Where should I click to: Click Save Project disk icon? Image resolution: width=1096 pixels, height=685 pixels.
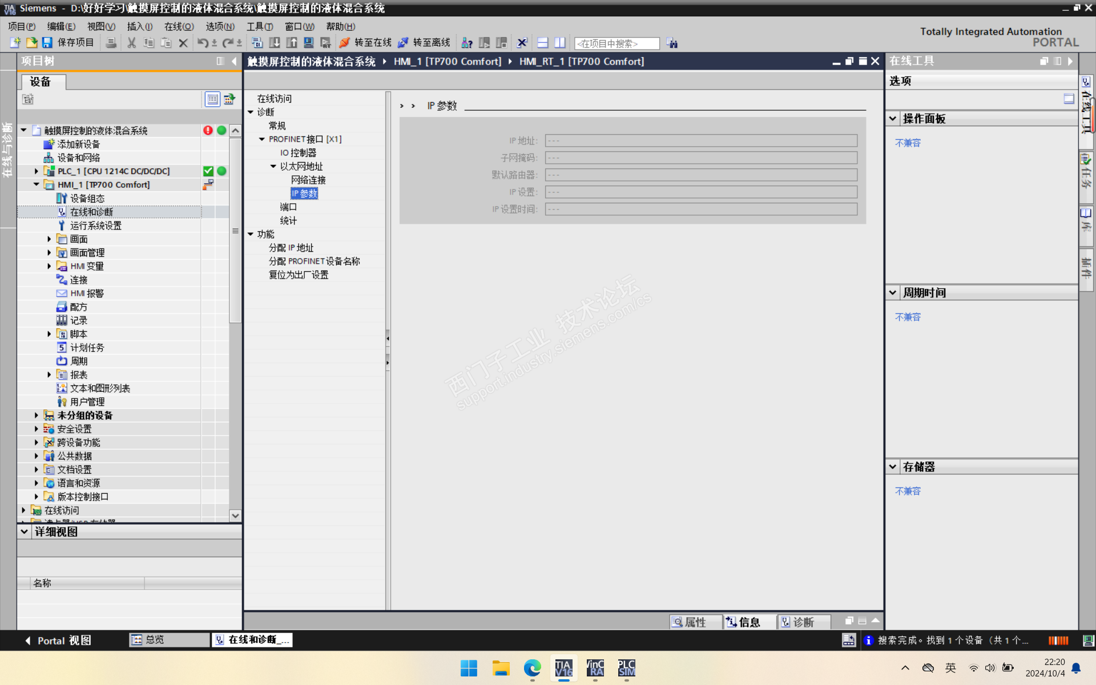pos(47,43)
